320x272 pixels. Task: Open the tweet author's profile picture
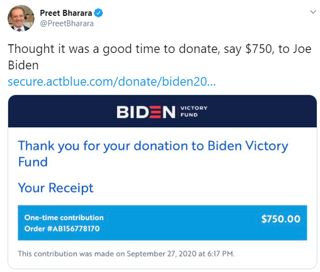pos(21,18)
